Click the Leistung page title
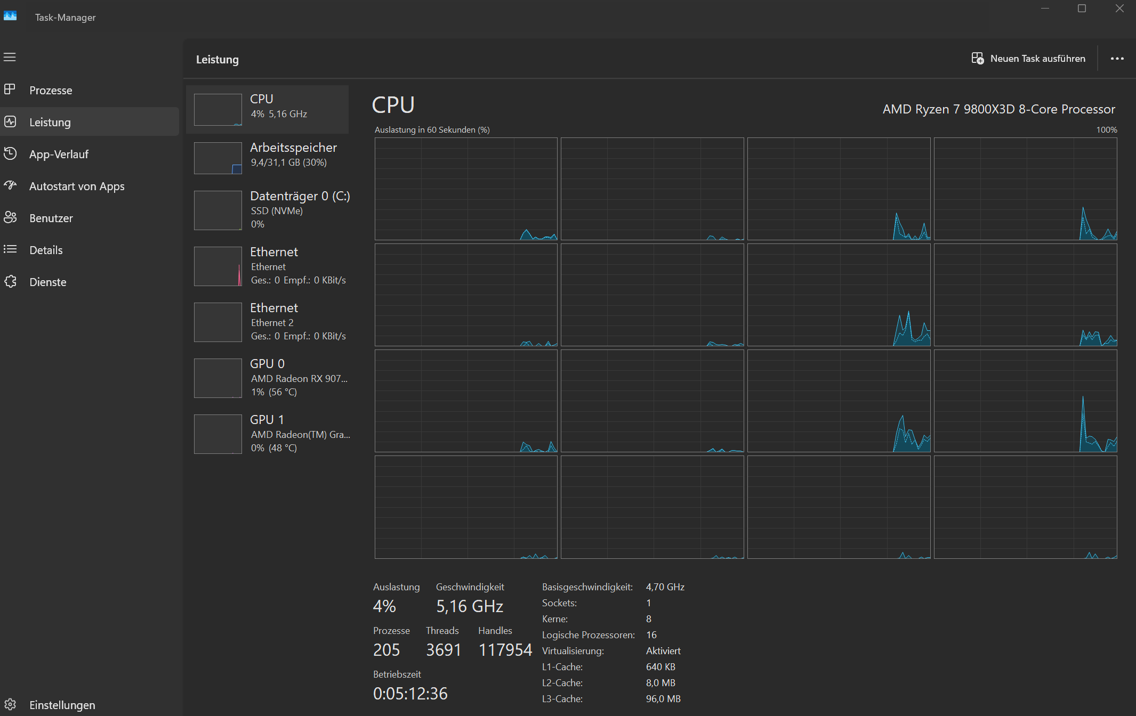 pyautogui.click(x=217, y=60)
